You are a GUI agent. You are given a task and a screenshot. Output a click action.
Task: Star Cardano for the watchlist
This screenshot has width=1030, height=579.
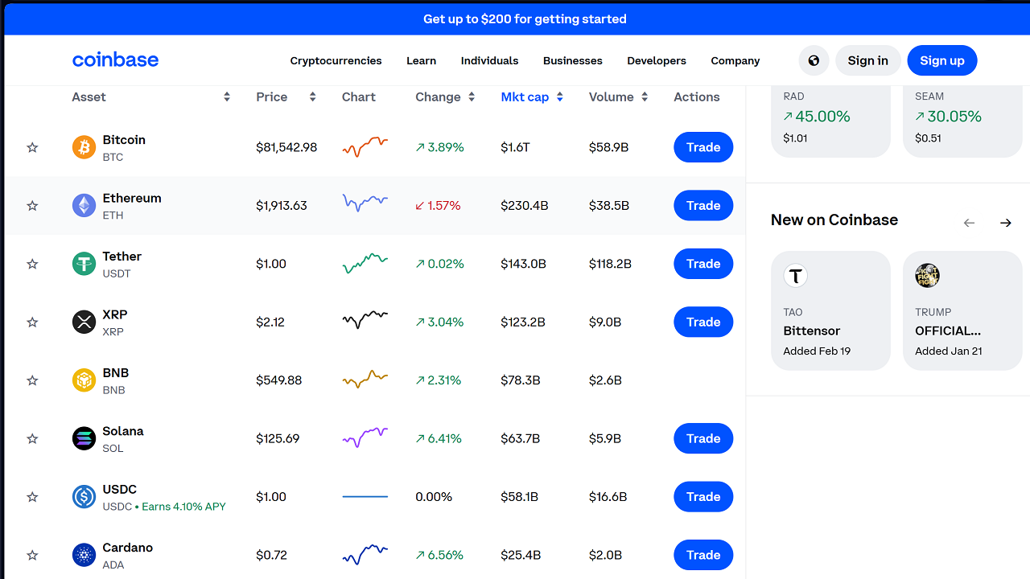tap(32, 555)
